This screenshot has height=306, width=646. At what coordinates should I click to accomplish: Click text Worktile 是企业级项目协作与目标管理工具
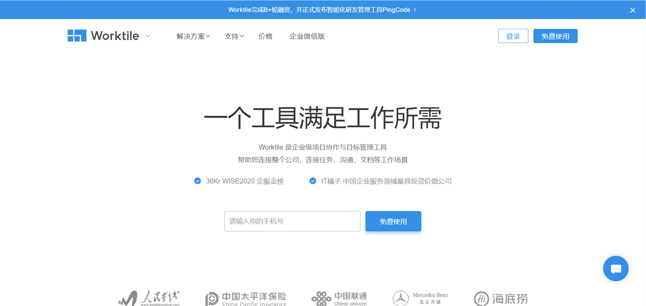[323, 147]
